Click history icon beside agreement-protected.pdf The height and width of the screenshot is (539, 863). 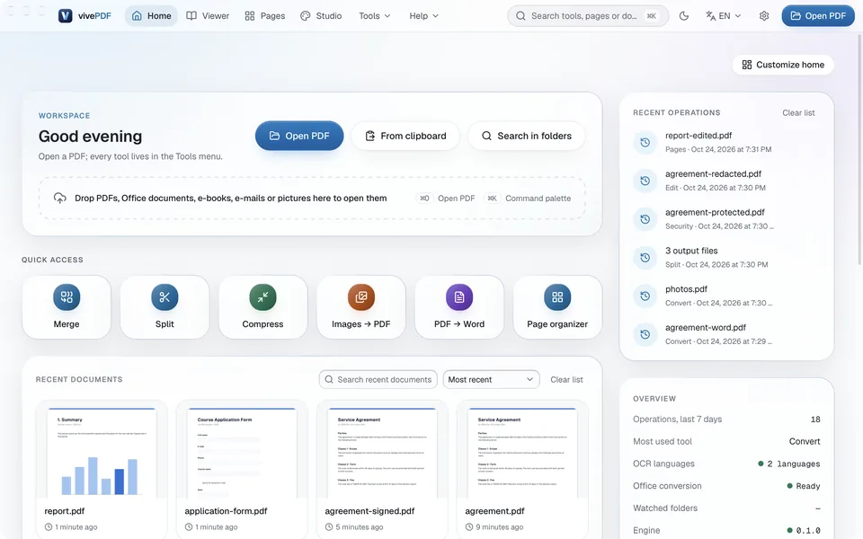645,219
